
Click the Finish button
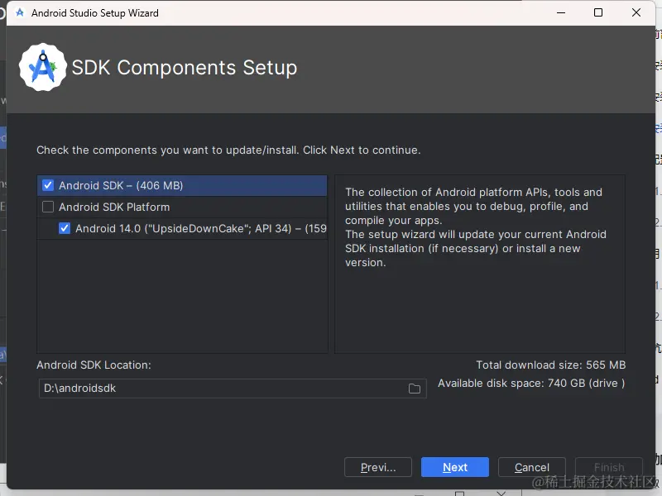point(608,467)
